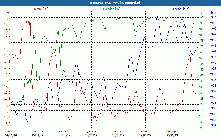Click the chart title "Temperatura, Presión, Humedad"
The height and width of the screenshot is (138, 221).
point(110,3)
